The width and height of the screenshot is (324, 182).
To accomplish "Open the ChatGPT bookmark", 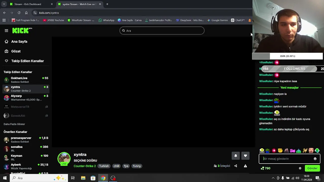I will 238,20.
